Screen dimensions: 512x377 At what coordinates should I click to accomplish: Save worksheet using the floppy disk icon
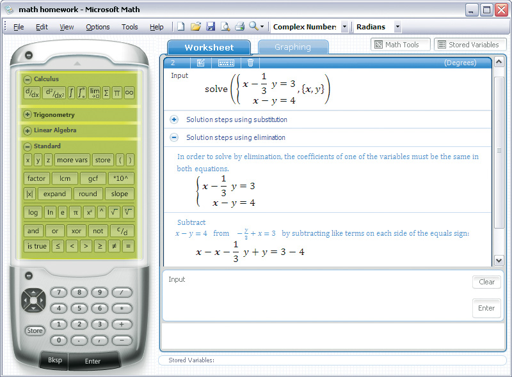[x=211, y=26]
